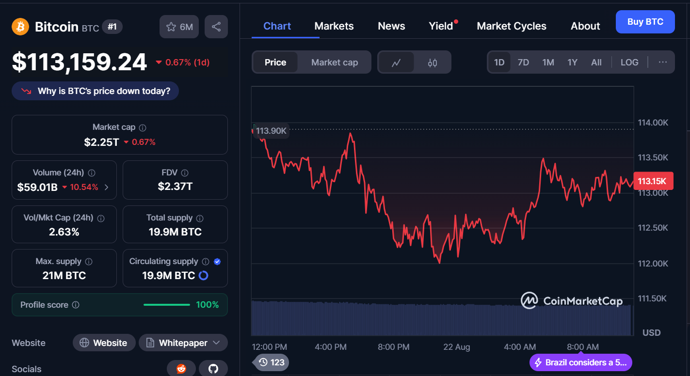Click the 113.90K opening price label
Screen dimensions: 690x376
pos(272,131)
